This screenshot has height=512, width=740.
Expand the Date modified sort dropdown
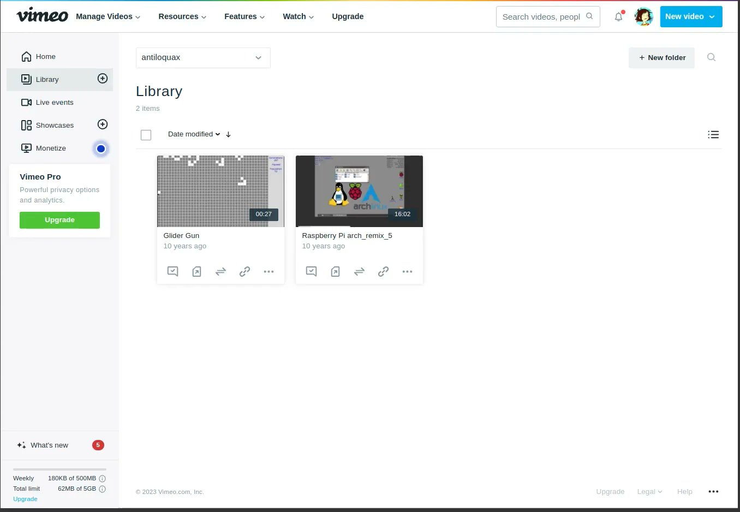coord(194,134)
